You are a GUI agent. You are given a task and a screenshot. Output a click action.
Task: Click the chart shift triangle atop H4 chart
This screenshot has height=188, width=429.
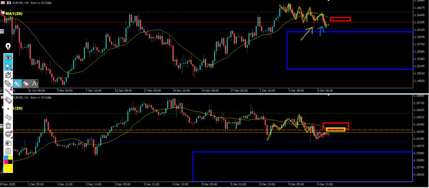click(x=328, y=1)
